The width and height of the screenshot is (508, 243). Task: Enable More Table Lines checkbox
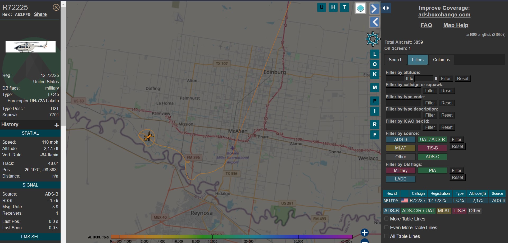[x=386, y=219]
